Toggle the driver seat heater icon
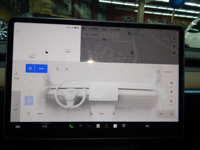 click(29, 113)
